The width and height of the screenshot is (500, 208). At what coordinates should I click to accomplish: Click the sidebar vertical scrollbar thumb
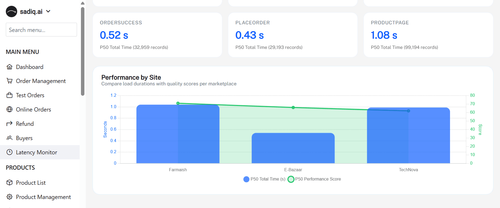click(x=83, y=51)
